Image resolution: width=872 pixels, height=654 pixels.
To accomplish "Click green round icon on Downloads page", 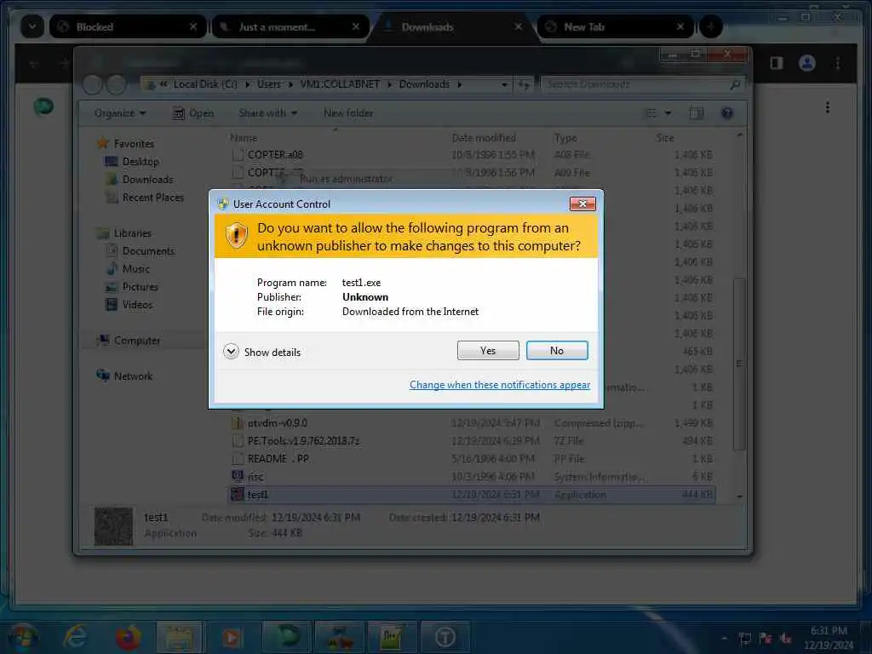I will click(x=43, y=106).
